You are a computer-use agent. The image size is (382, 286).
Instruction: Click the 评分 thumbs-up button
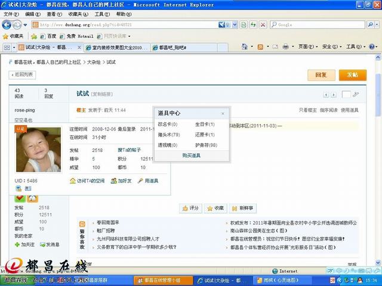(190, 208)
